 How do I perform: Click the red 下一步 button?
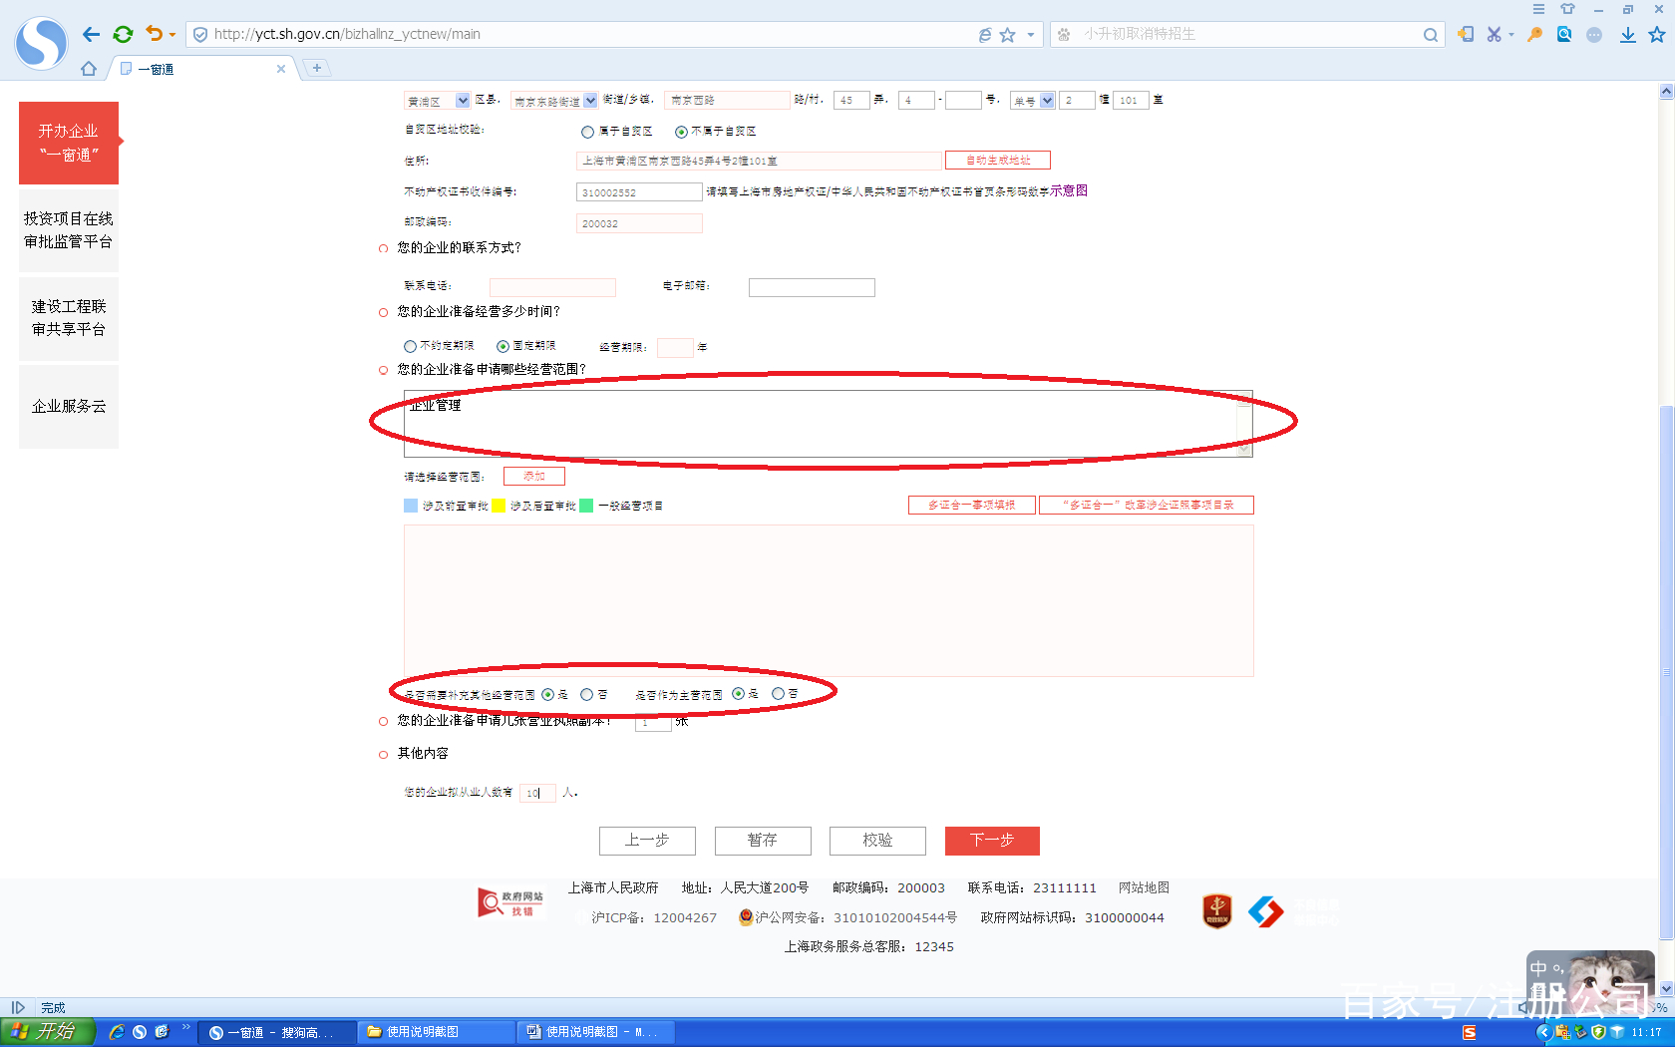point(991,841)
